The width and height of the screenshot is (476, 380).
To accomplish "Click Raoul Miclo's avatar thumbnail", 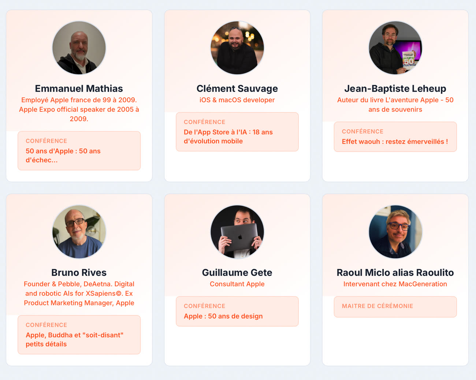I will pyautogui.click(x=395, y=232).
